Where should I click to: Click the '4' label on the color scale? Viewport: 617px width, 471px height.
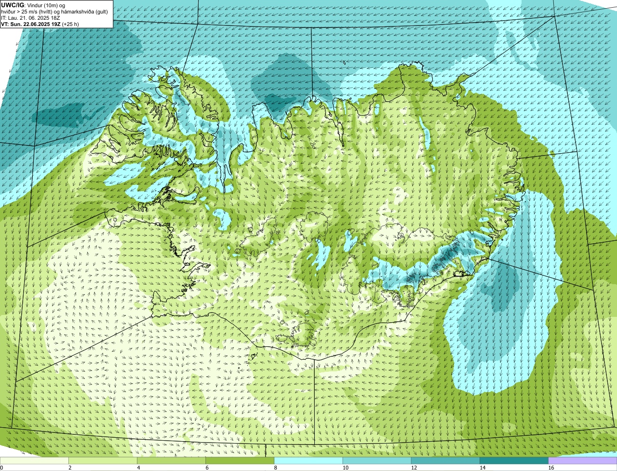pos(138,468)
